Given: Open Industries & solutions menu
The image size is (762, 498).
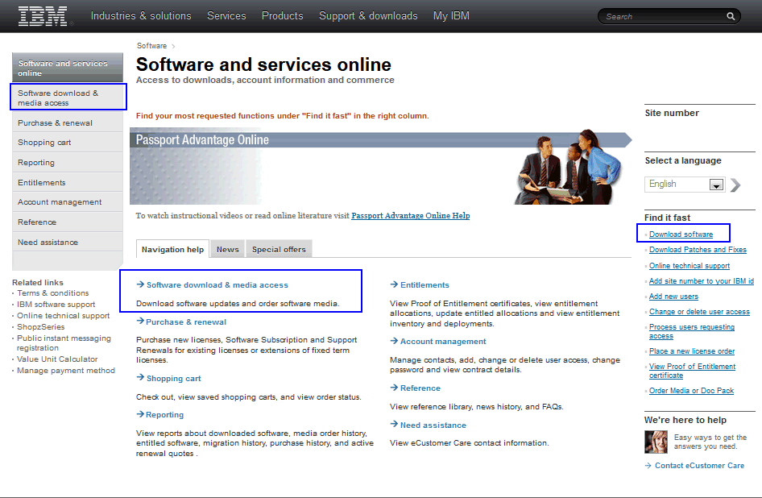Looking at the screenshot, I should click(x=141, y=15).
